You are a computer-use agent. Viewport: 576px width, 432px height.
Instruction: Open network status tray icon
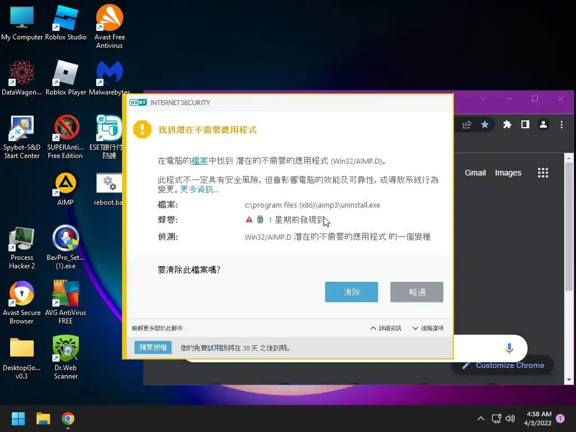[x=497, y=418]
